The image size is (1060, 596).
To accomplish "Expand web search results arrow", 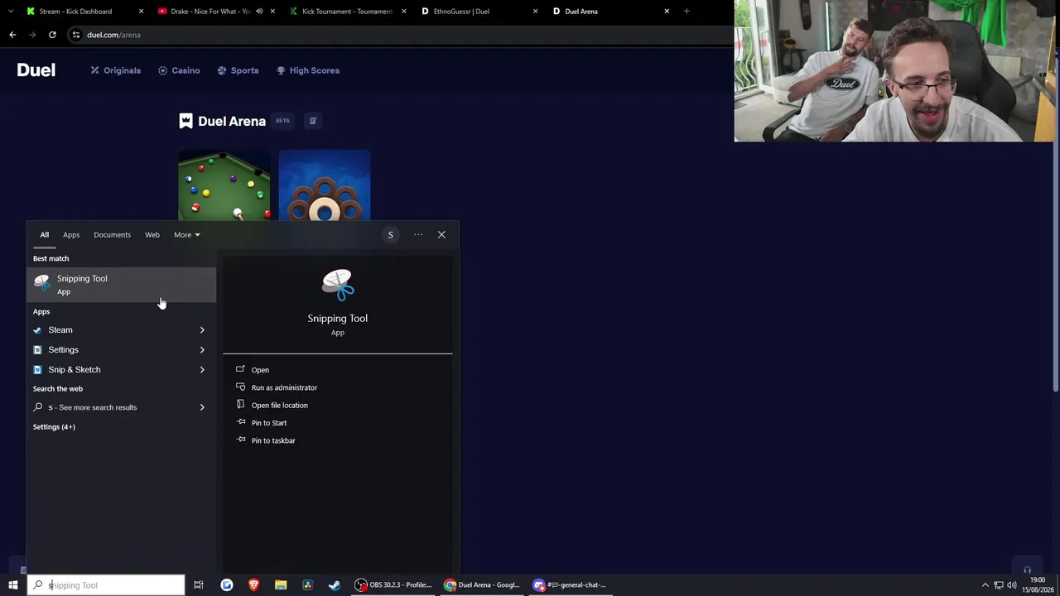I will tap(202, 407).
